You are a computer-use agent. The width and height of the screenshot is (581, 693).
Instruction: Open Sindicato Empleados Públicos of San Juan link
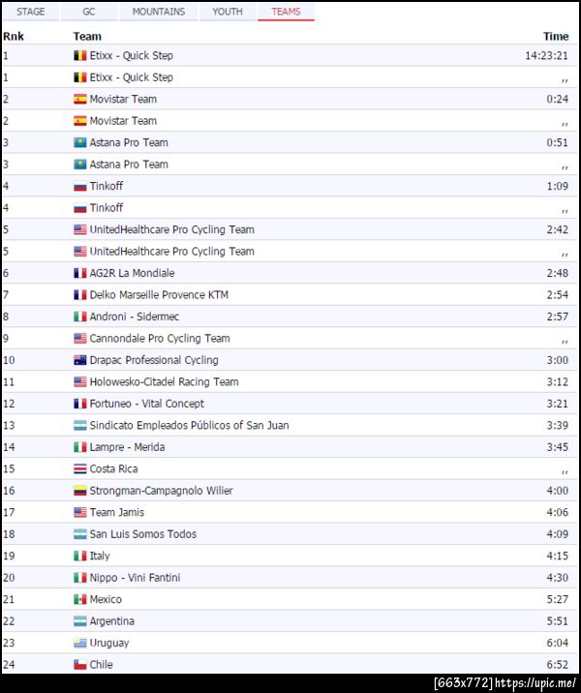189,426
